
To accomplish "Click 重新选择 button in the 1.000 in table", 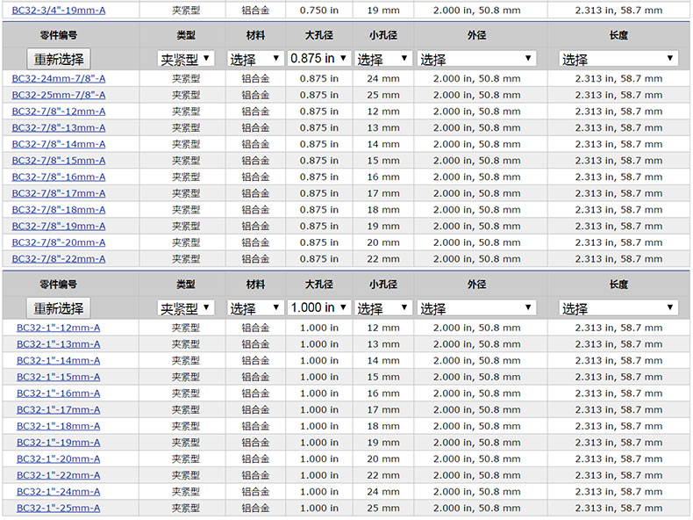I will tap(59, 308).
